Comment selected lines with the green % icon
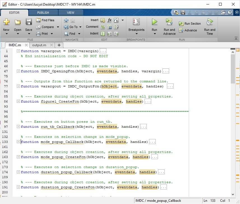The width and height of the screenshot is (240, 204). click(103, 27)
